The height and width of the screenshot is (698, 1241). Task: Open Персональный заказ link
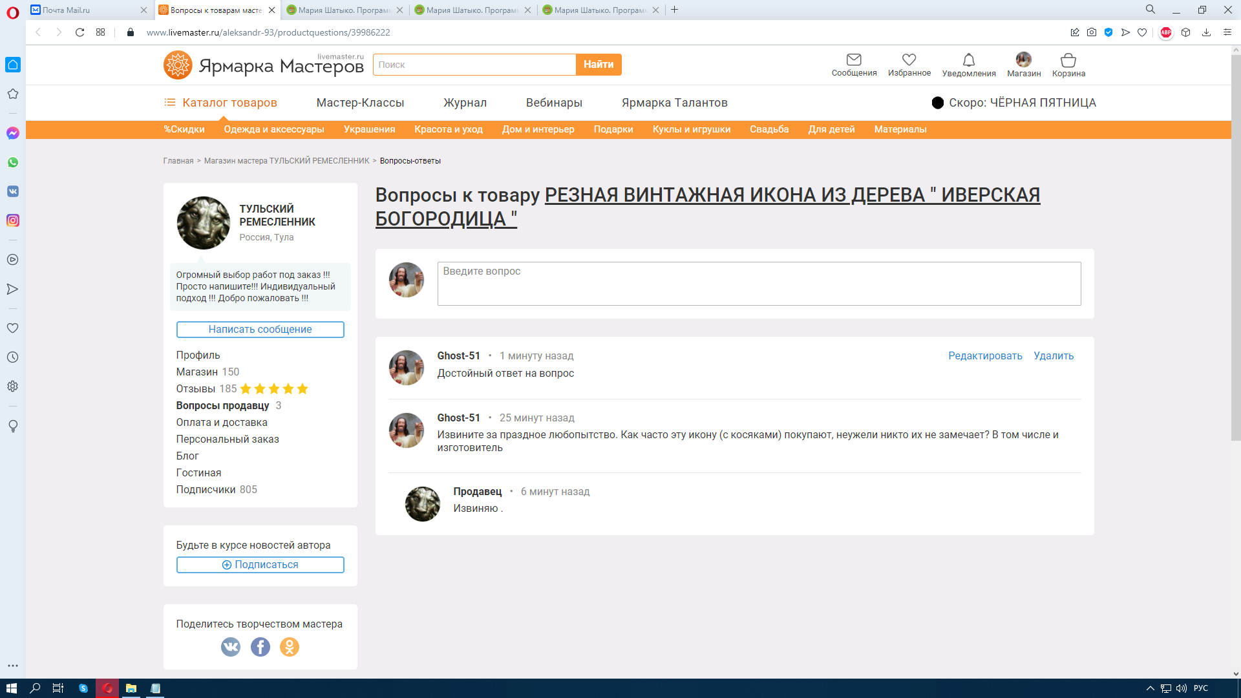click(x=228, y=439)
